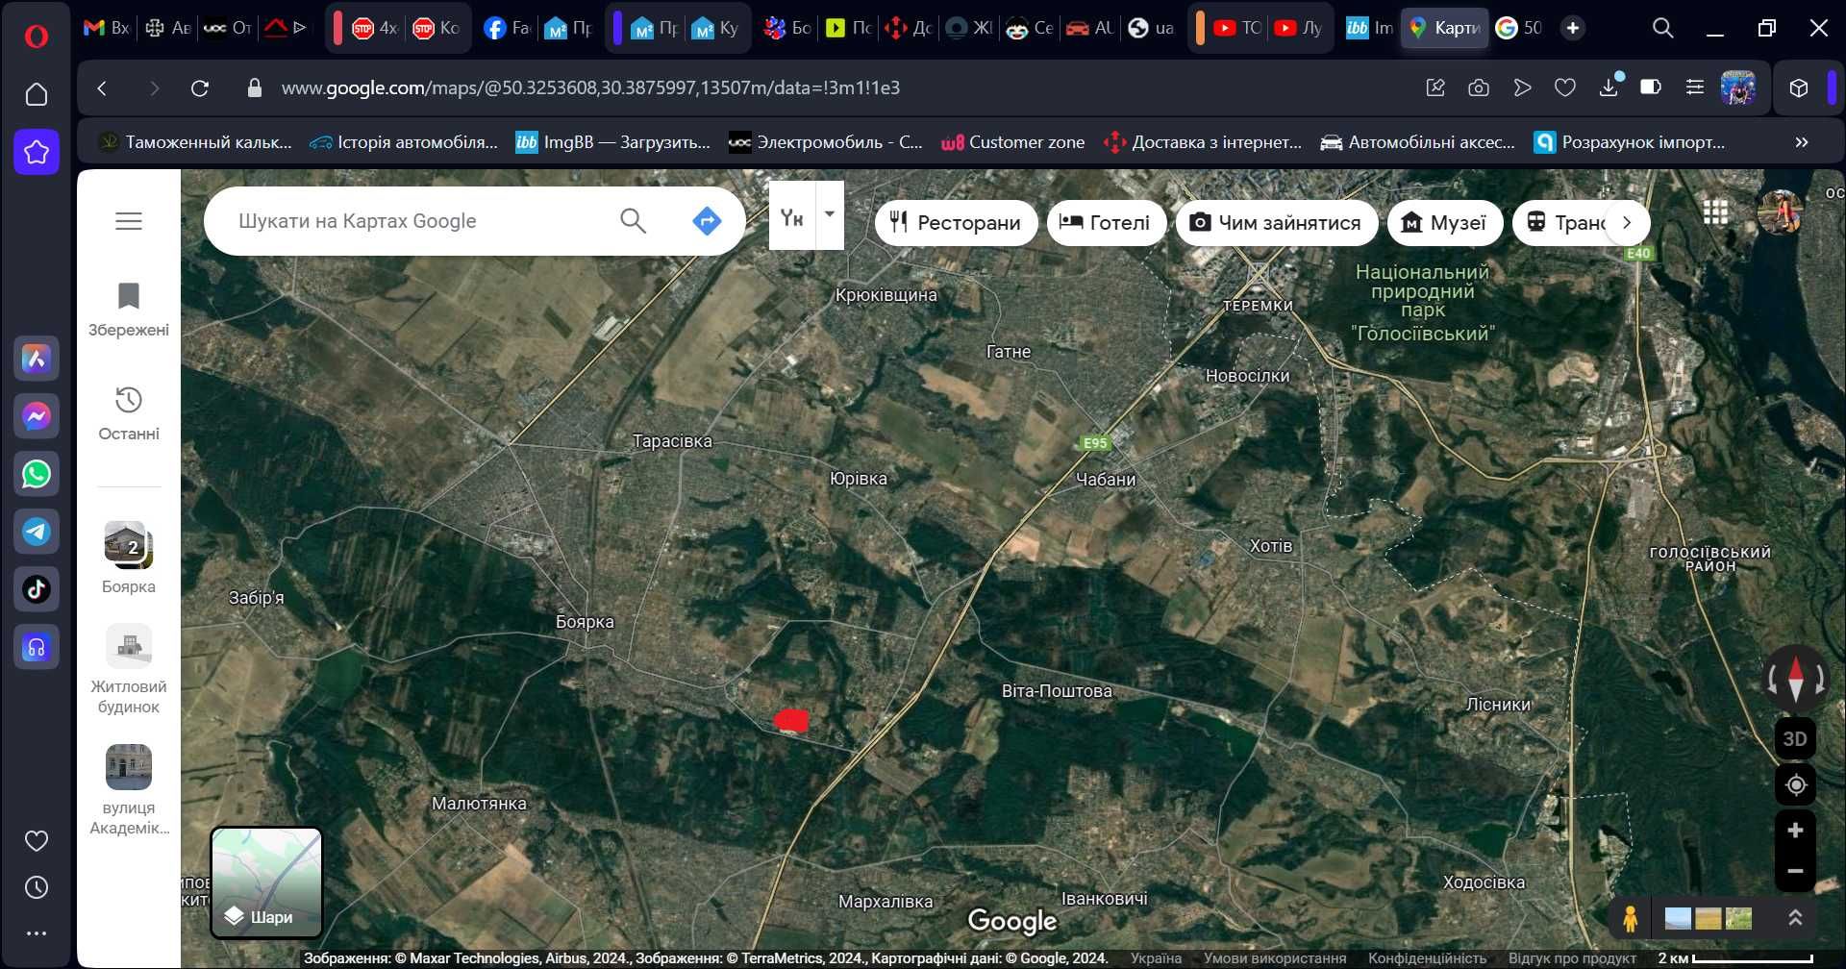This screenshot has width=1846, height=969.
Task: Open Opera home speed dial
Action: pyautogui.click(x=37, y=94)
